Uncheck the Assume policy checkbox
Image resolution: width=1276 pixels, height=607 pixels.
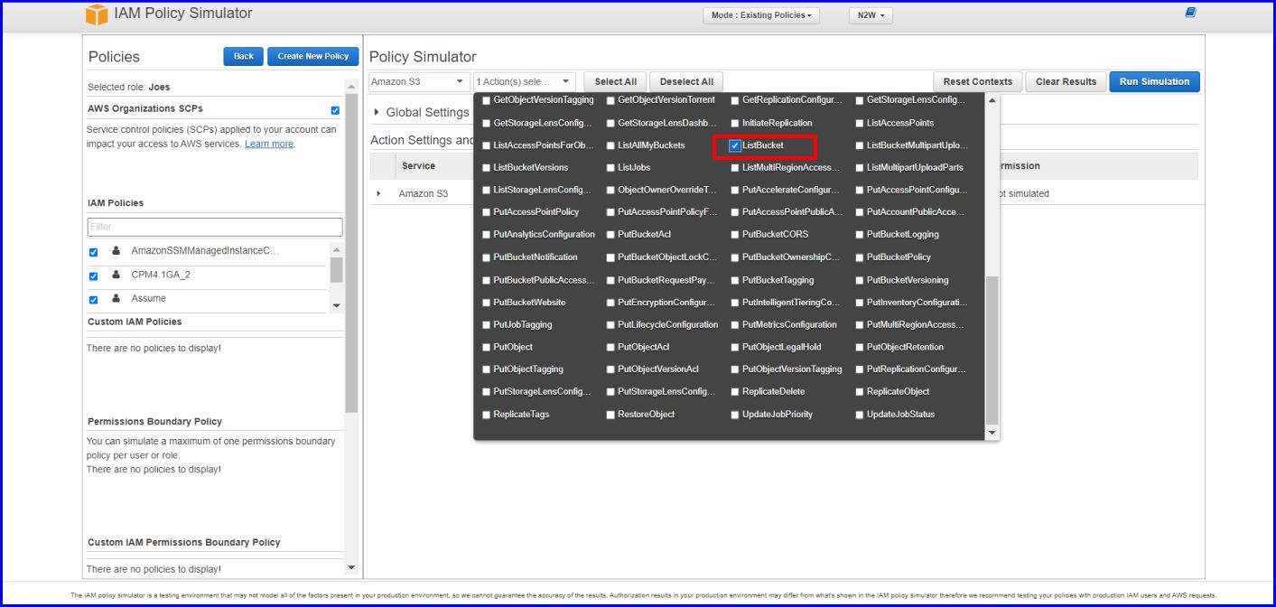pyautogui.click(x=94, y=300)
